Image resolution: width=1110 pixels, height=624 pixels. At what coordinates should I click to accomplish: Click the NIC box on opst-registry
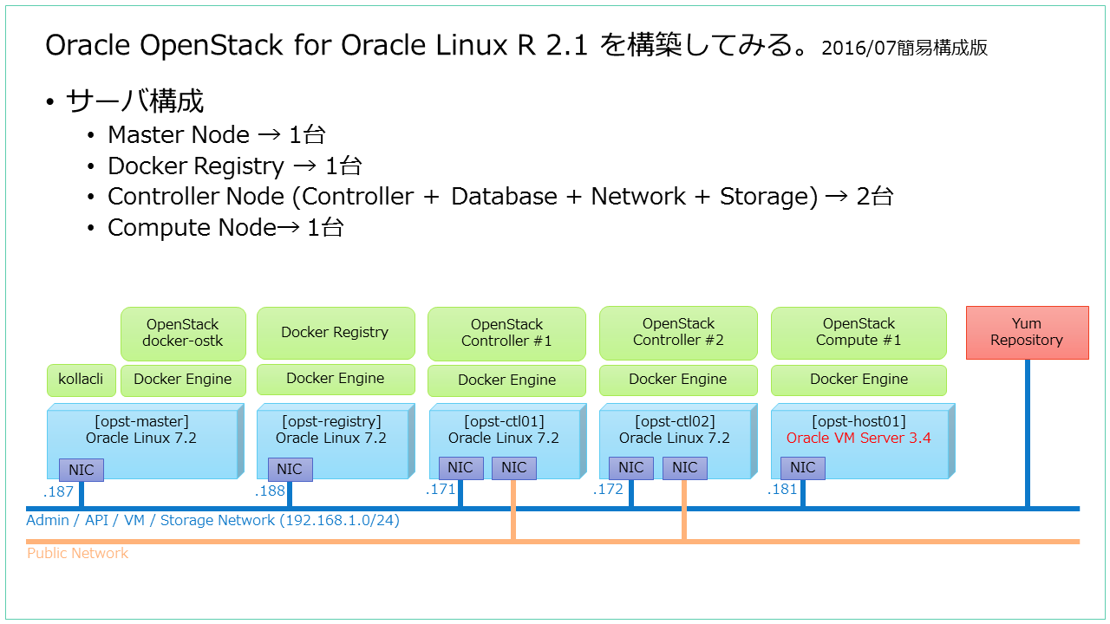pyautogui.click(x=290, y=470)
